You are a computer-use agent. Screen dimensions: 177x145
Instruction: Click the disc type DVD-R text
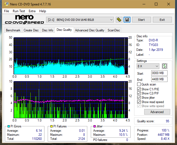153,40
